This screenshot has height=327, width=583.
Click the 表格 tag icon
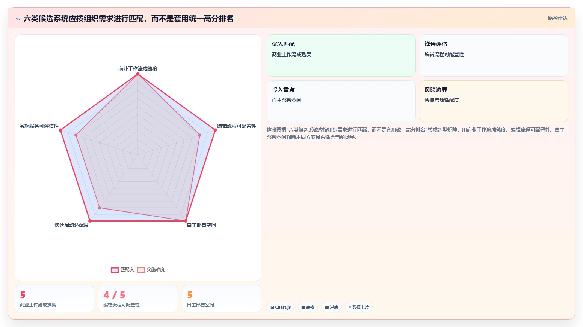[303, 307]
